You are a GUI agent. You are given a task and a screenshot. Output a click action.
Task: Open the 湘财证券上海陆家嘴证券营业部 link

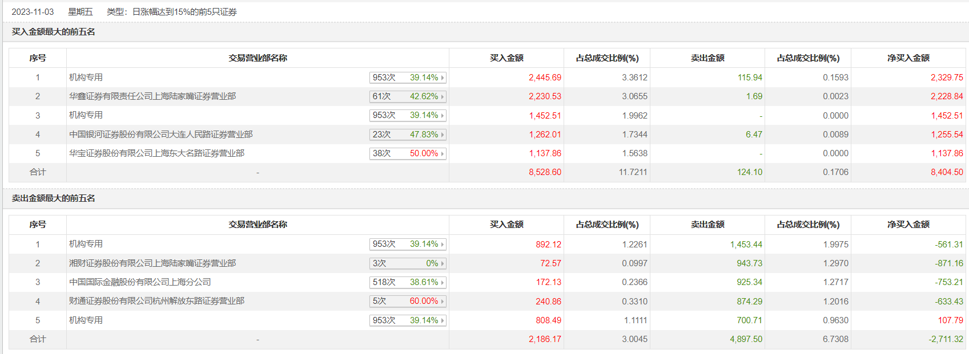point(152,263)
